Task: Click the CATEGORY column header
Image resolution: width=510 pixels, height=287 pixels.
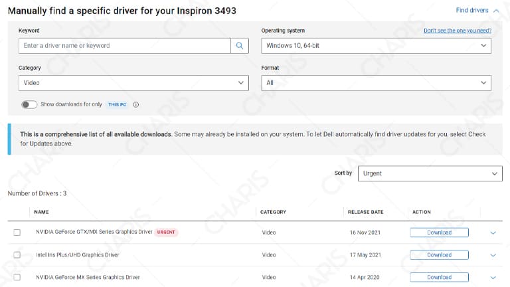Action: pyautogui.click(x=273, y=212)
